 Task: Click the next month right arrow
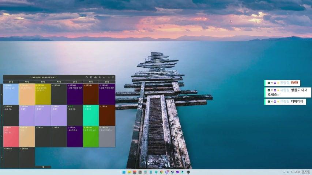coord(108,77)
